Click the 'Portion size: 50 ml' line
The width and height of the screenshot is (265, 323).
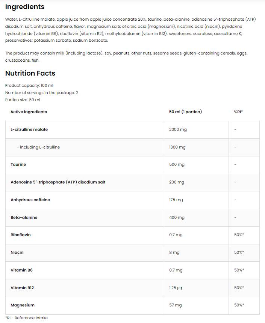tap(23, 100)
